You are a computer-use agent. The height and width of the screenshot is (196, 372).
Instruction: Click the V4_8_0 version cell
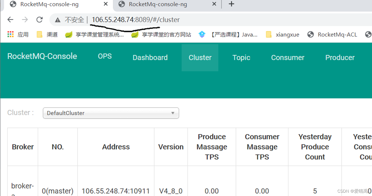click(171, 191)
